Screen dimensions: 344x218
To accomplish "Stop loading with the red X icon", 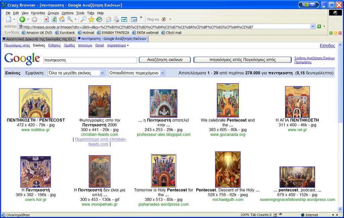I will click(x=46, y=19).
